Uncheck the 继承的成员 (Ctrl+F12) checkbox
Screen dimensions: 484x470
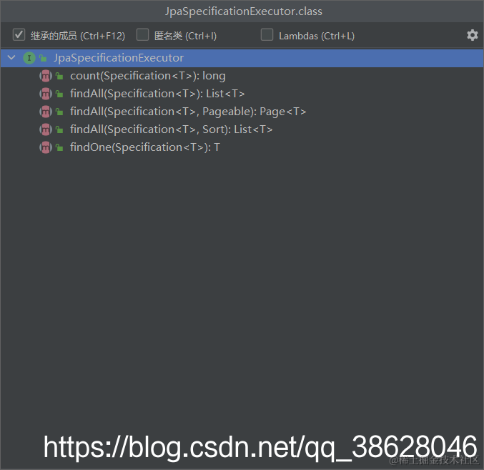tap(19, 34)
